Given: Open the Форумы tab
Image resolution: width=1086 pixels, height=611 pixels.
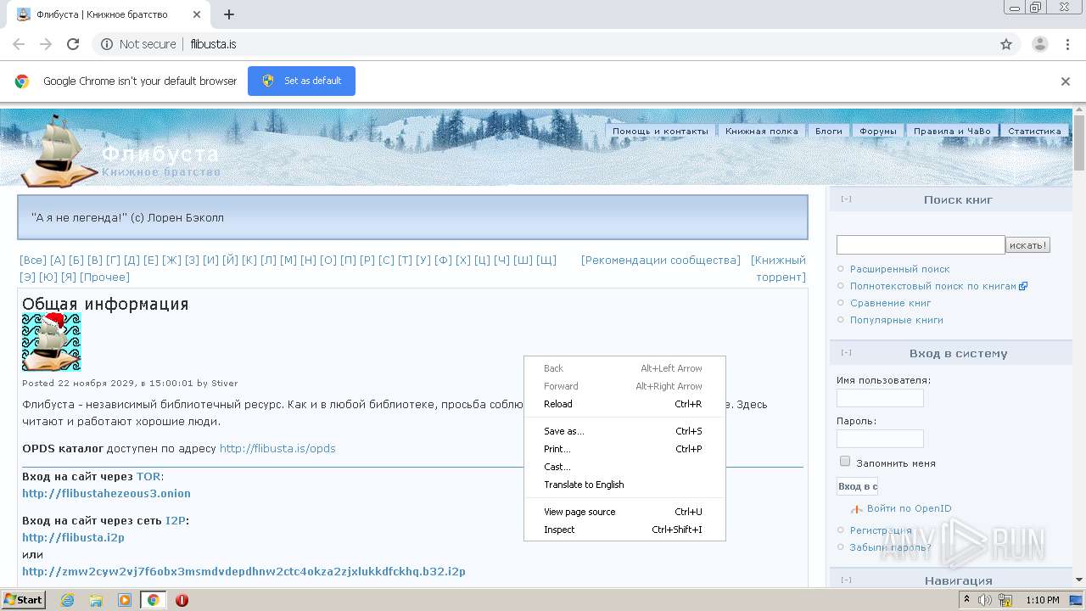Looking at the screenshot, I should [878, 132].
